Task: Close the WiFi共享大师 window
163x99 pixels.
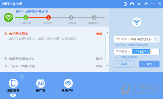Action: click(x=159, y=4)
